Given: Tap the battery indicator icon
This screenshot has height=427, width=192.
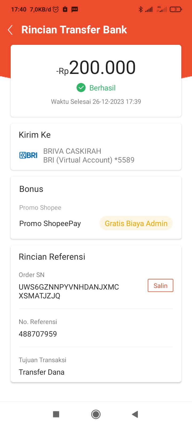Looking at the screenshot, I should [x=175, y=9].
